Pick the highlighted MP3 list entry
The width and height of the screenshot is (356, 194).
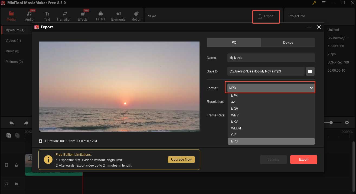[271, 141]
